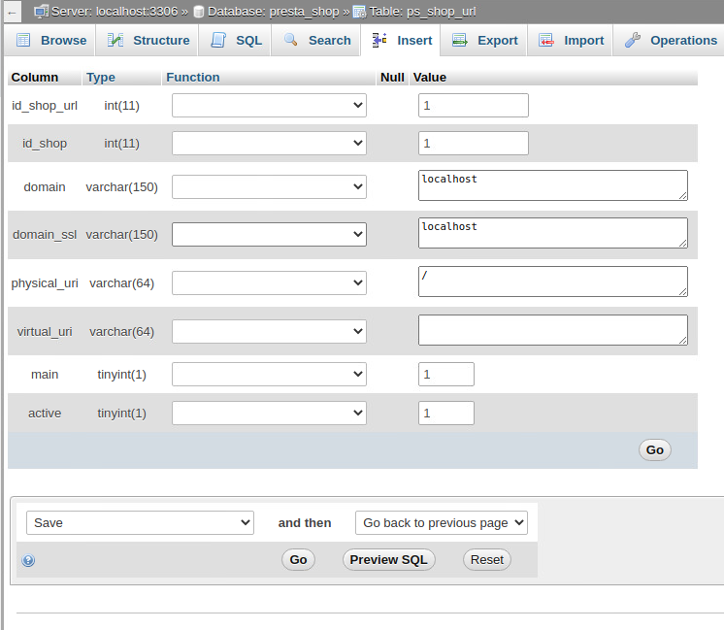Viewport: 724px width, 630px height.
Task: Click the Reset button
Action: [486, 560]
